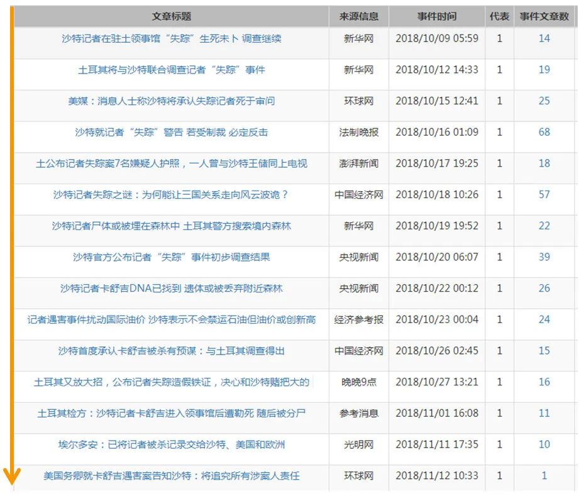
Task: Open article count 15 for 2018/10/26 event
Action: [544, 351]
